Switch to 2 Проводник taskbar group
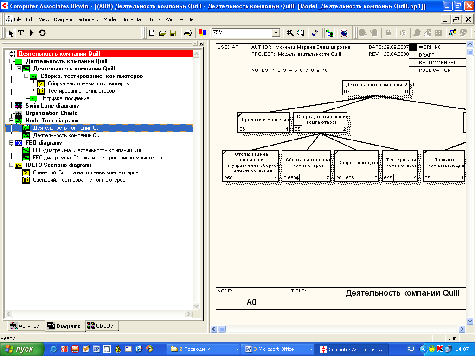This screenshot has width=475, height=356. pyautogui.click(x=204, y=350)
